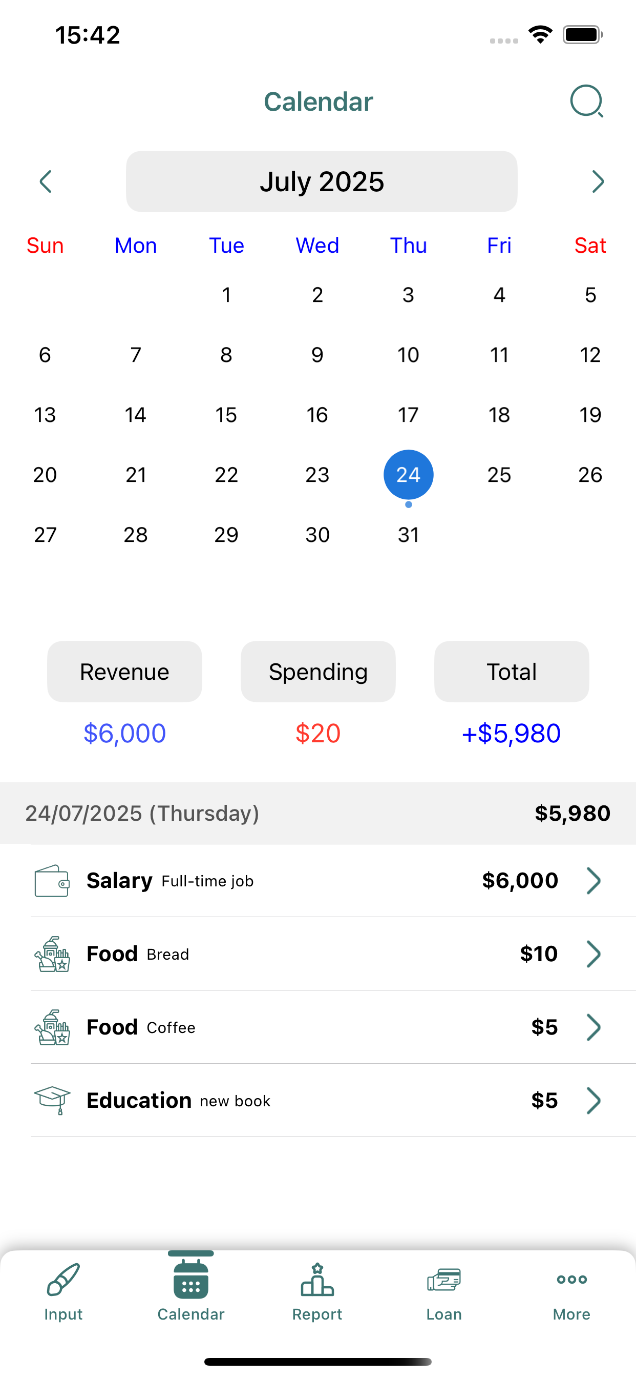The width and height of the screenshot is (636, 1378).
Task: Select the Revenue button
Action: [x=124, y=672]
